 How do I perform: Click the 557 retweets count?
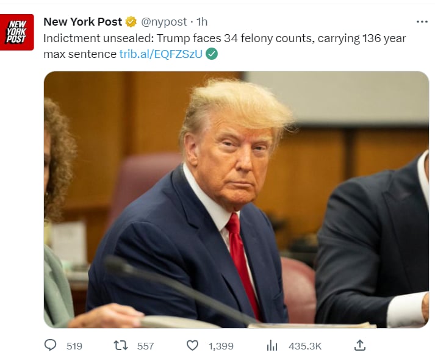(145, 346)
